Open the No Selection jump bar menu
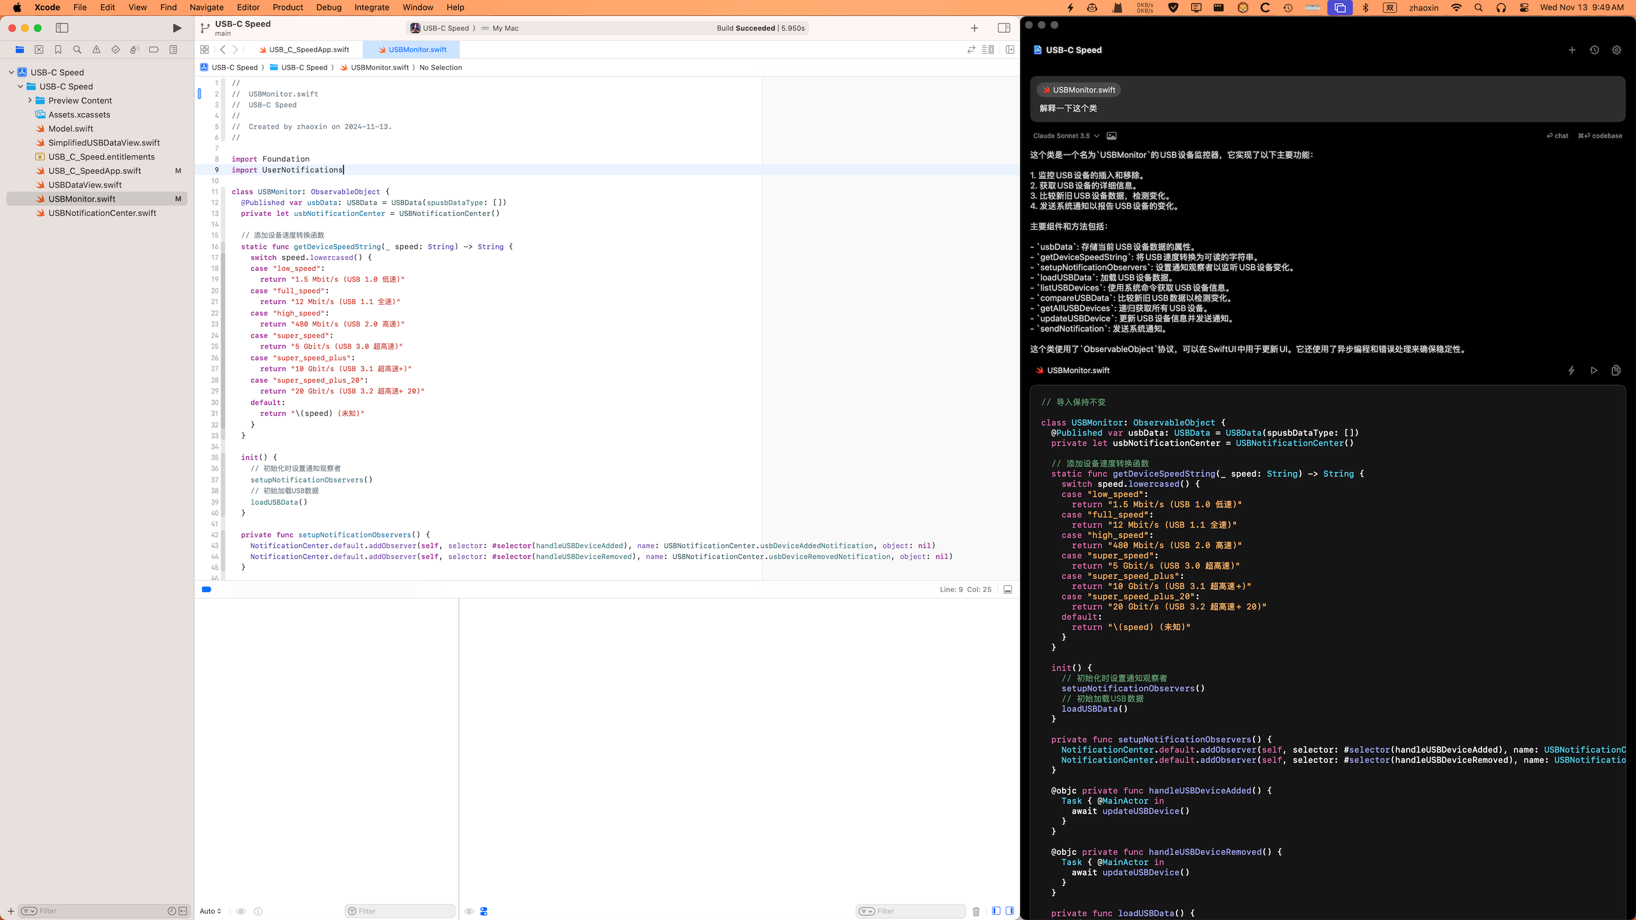 click(440, 67)
